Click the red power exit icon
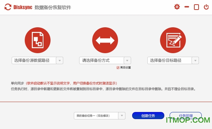This screenshot has height=129, width=212. click(x=206, y=7)
